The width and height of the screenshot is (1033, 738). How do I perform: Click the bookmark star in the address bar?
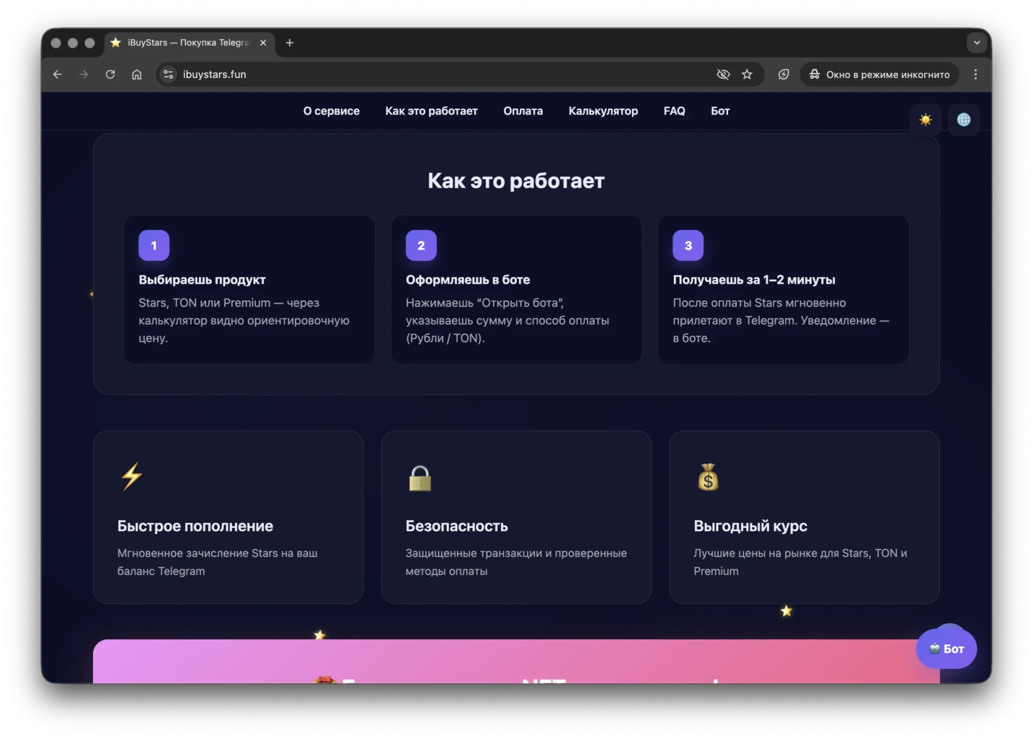[747, 75]
